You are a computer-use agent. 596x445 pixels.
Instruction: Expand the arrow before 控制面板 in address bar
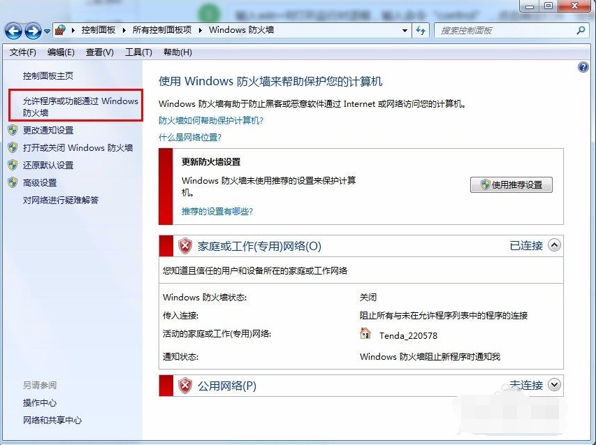73,30
